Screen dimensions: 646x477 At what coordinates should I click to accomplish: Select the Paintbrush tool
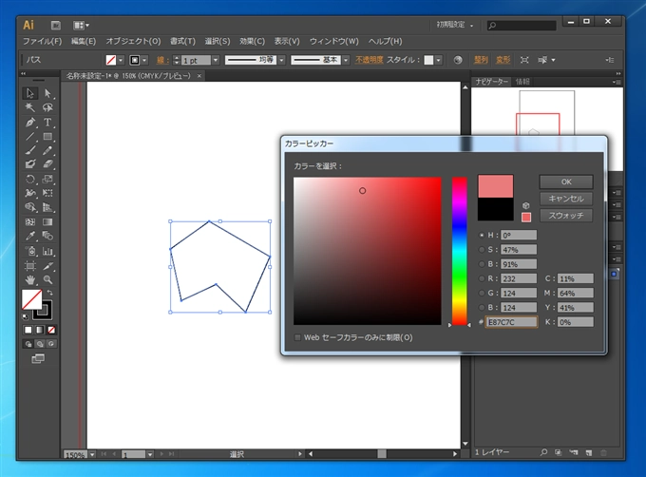[x=30, y=150]
